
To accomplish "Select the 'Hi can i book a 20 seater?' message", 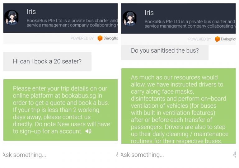I will [47, 61].
